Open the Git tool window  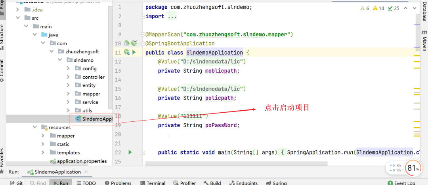tap(17, 183)
